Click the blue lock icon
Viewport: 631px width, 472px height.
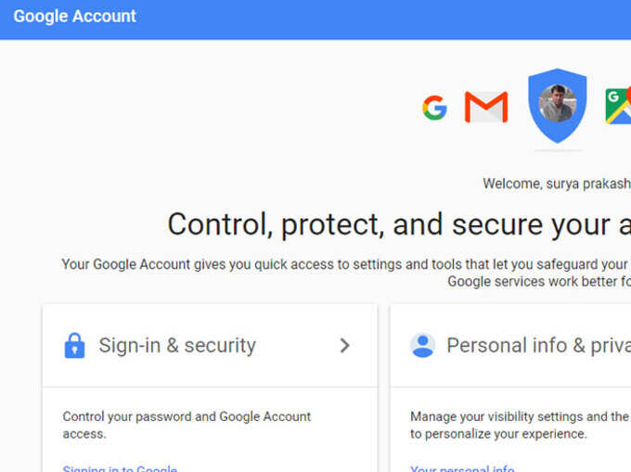pos(74,345)
